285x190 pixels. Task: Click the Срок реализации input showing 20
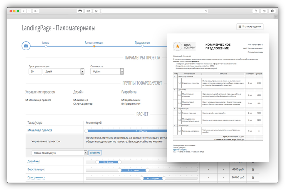pyautogui.click(x=35, y=71)
